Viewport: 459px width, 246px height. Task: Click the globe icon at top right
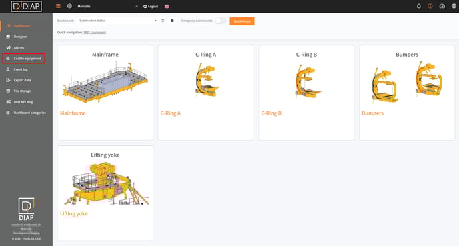tap(454, 6)
